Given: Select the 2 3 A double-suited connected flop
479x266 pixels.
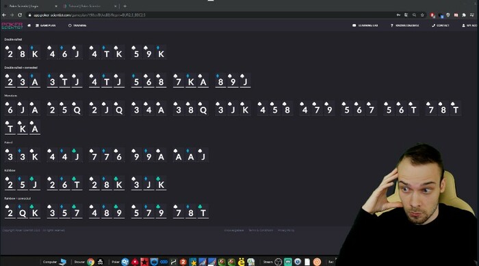Looking at the screenshot, I should coord(23,81).
